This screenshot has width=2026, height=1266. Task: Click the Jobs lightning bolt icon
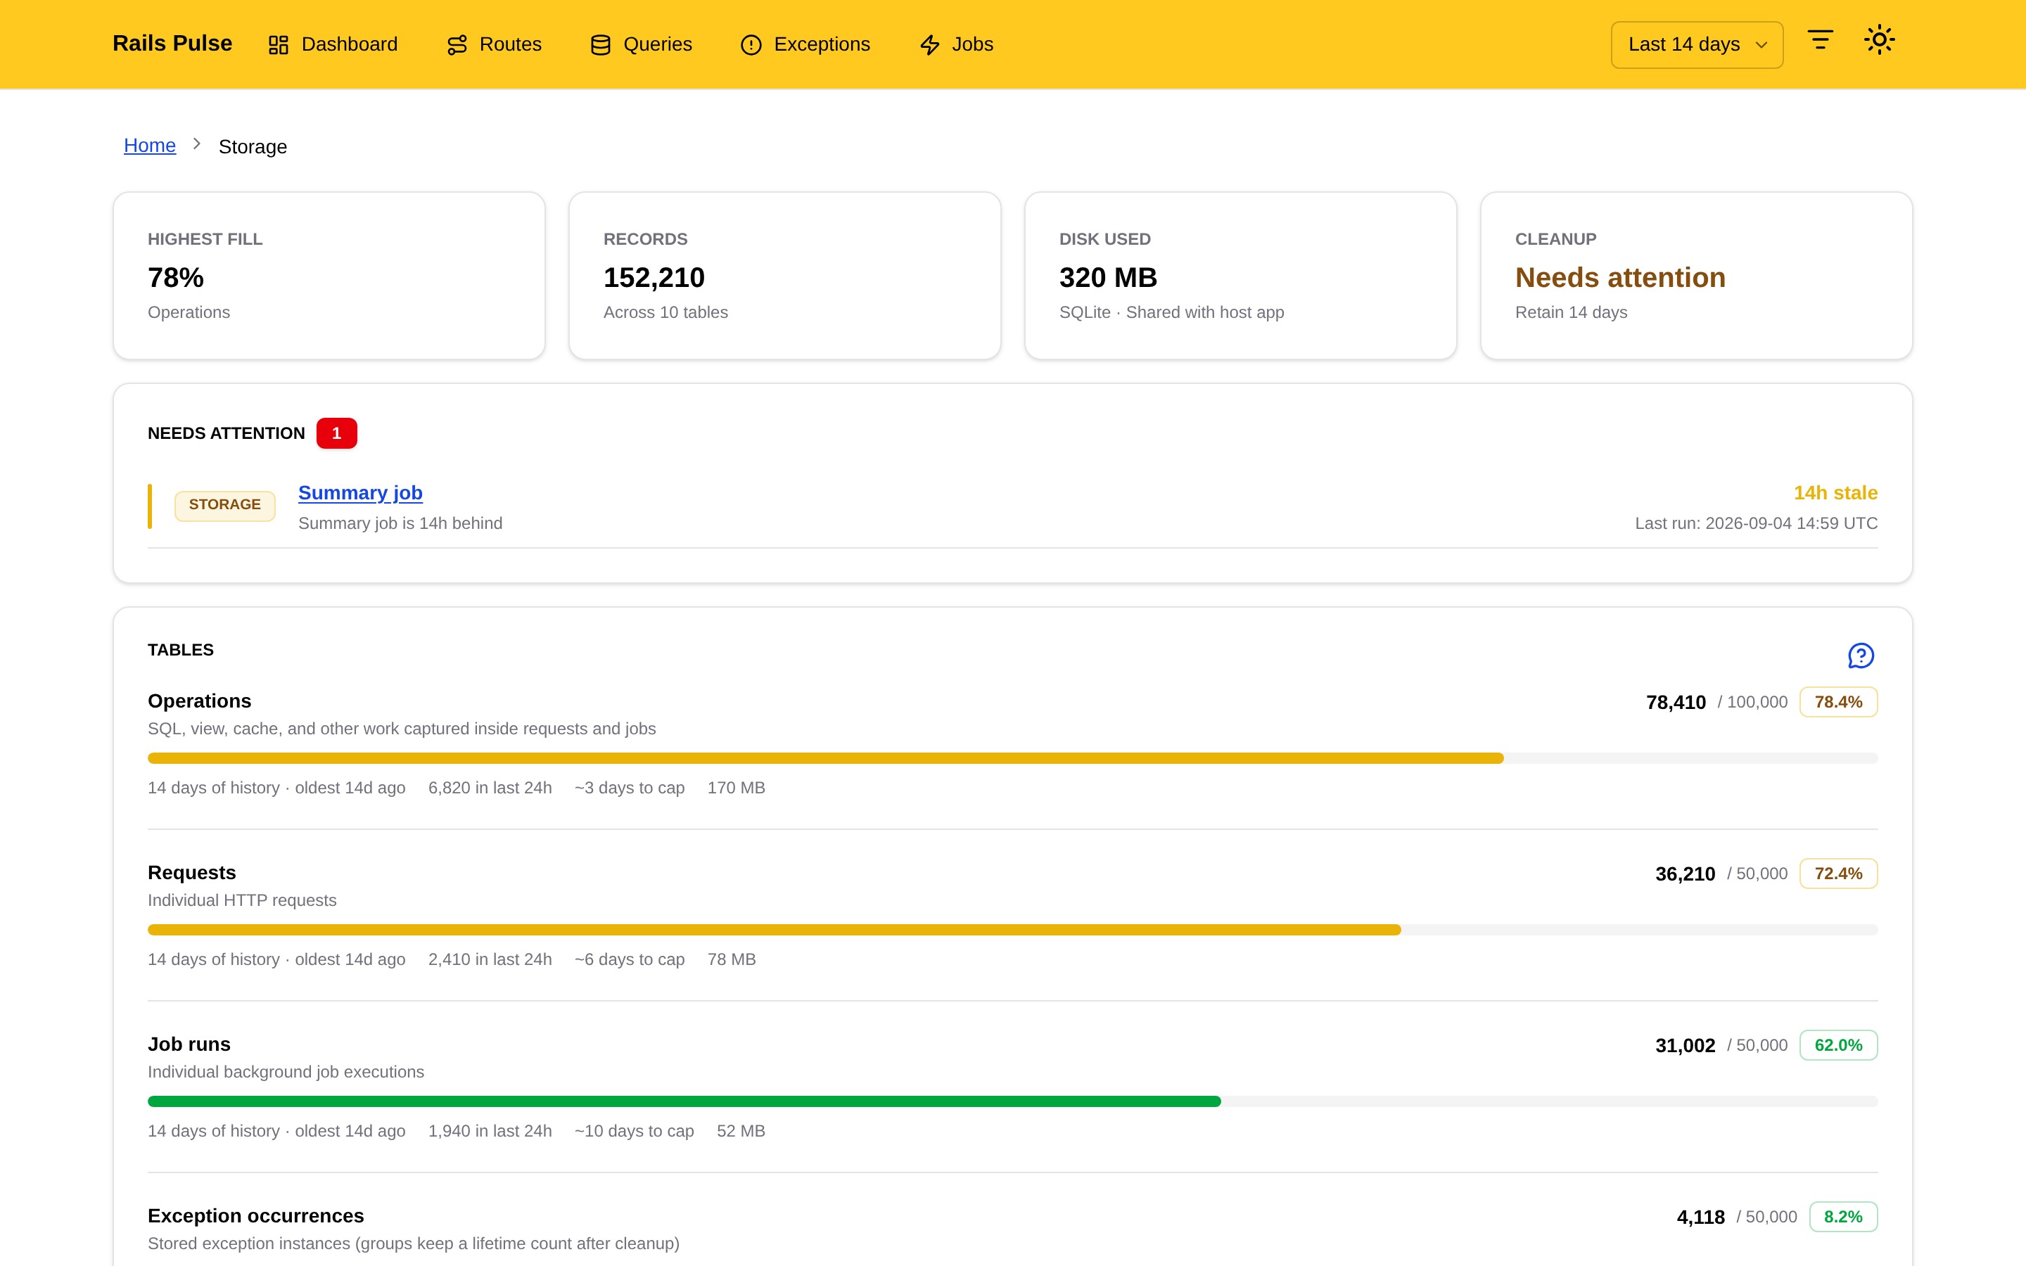pos(929,44)
